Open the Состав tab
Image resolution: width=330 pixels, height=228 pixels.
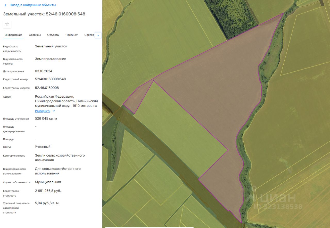(89, 35)
